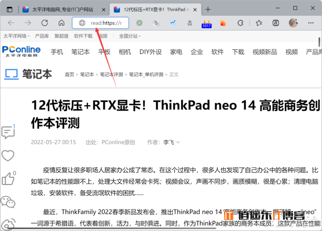This screenshot has width=322, height=231.
Task: Close the ThinkPad article tab
Action: (195, 10)
